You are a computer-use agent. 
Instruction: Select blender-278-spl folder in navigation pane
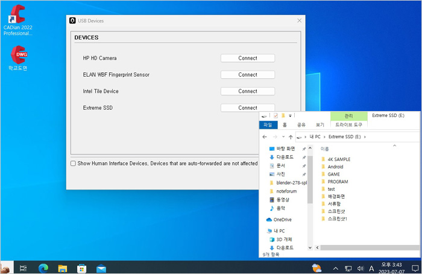point(288,183)
